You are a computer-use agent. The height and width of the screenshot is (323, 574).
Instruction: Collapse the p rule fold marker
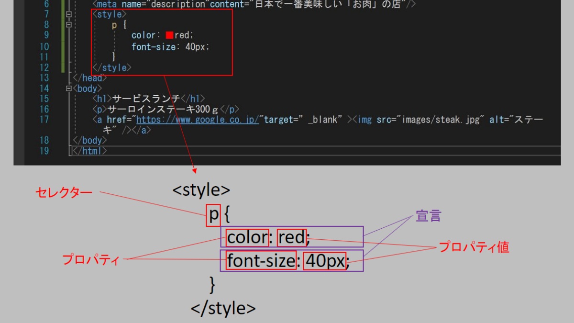[x=69, y=25]
